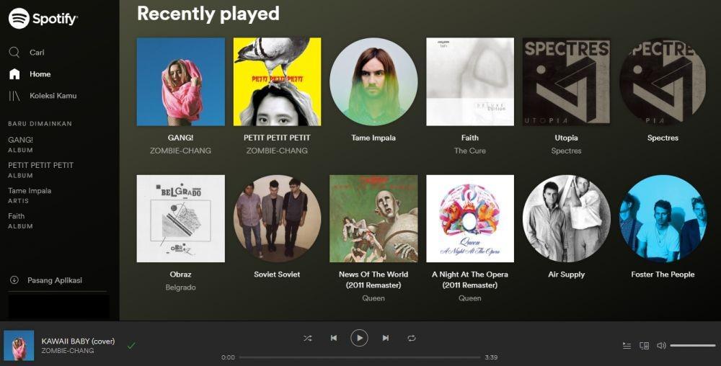Open the Faith album cover
Viewport: 721px width, 366px height.
(470, 81)
